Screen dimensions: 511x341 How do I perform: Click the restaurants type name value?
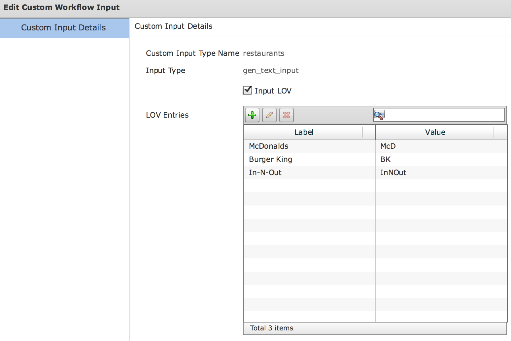263,53
